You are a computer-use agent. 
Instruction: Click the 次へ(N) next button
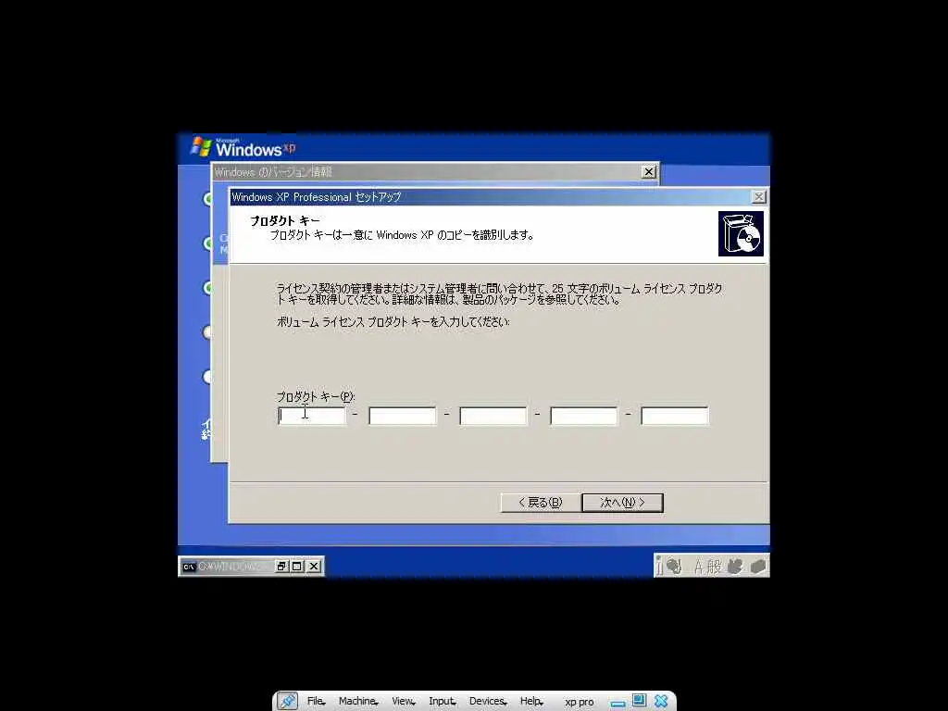click(622, 503)
